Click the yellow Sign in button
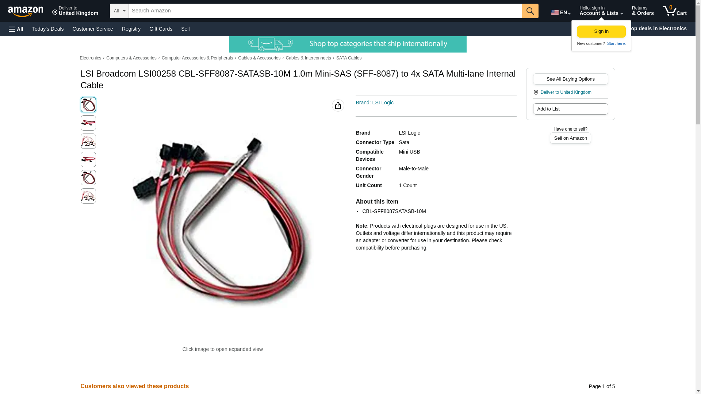701x394 pixels. pos(601,31)
